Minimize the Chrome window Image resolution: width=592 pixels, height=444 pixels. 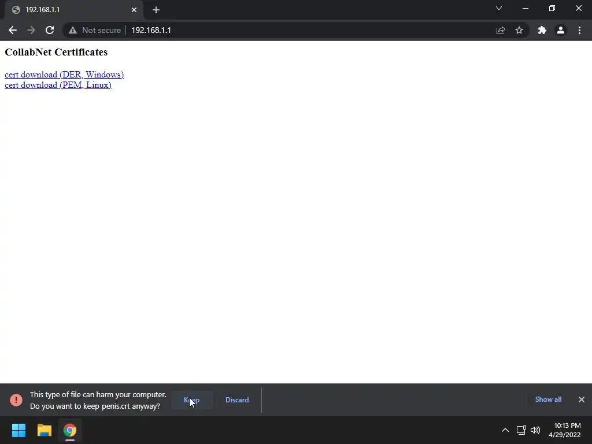pyautogui.click(x=526, y=8)
